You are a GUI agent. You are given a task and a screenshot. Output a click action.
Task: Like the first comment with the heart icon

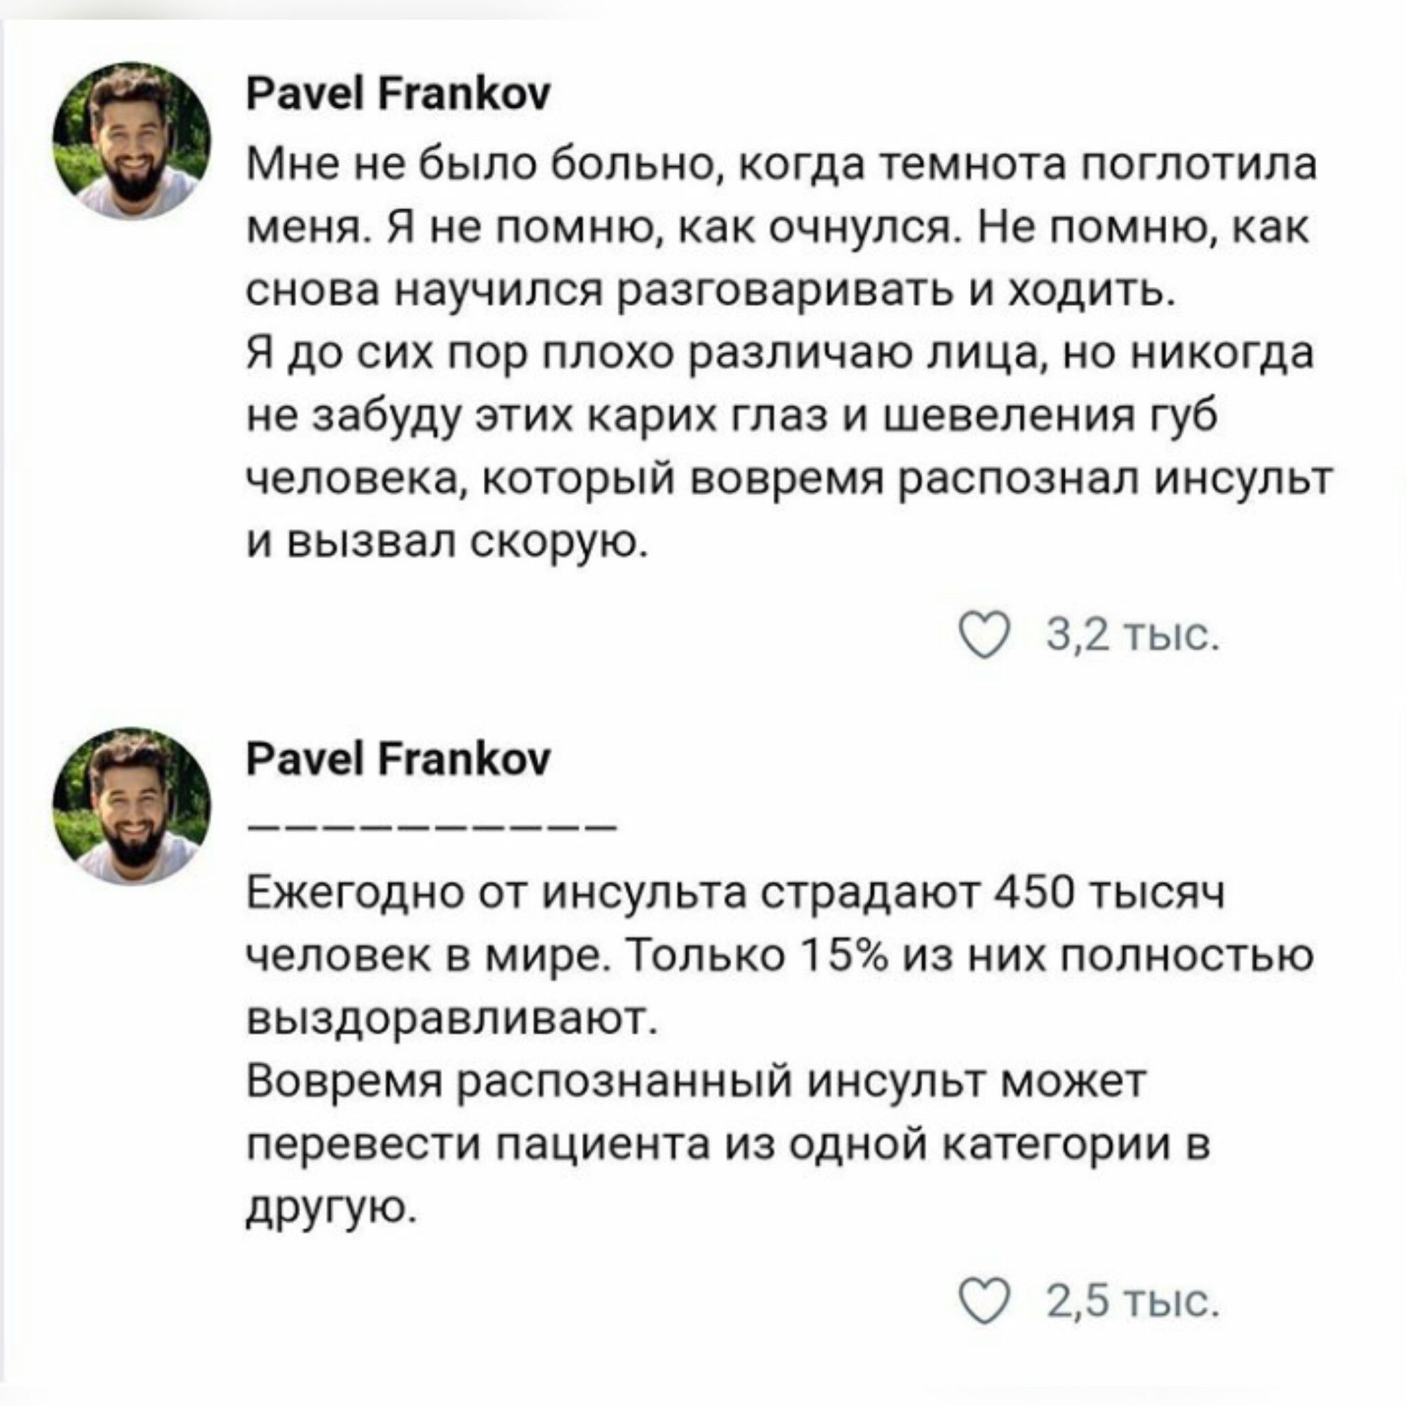[986, 636]
